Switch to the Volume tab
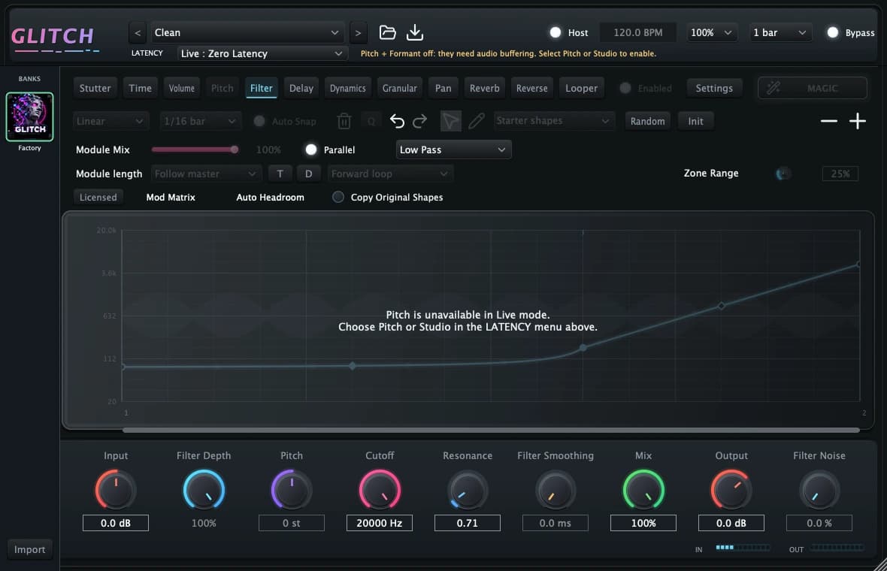Viewport: 887px width, 571px height. (182, 88)
